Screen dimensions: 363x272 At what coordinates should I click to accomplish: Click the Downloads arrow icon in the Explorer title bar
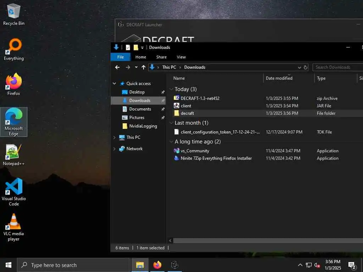point(116,47)
